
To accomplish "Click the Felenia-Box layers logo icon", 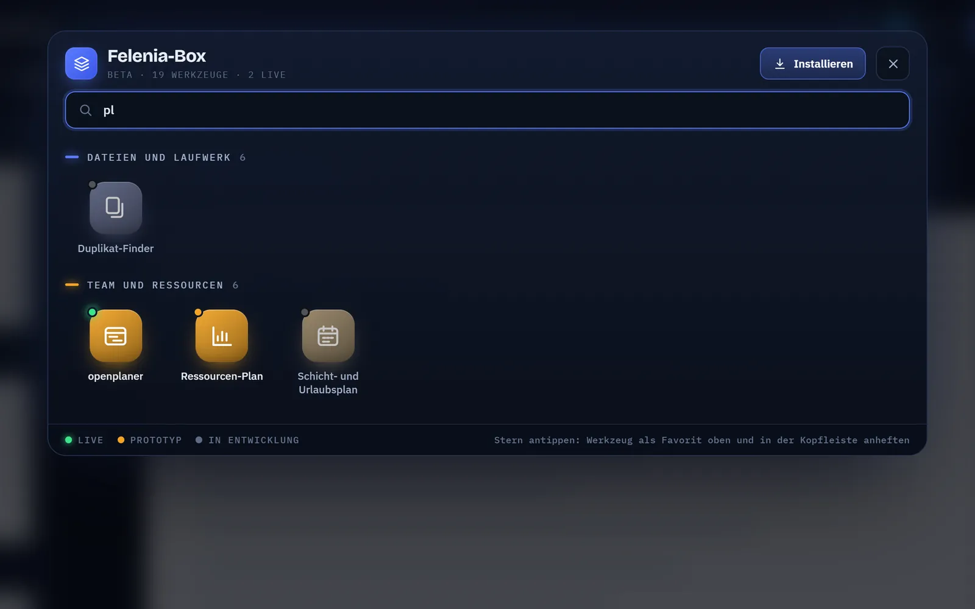I will click(x=81, y=63).
